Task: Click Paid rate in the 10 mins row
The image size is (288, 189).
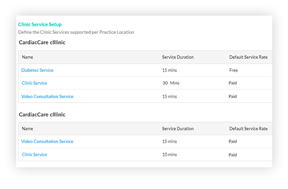Action: [233, 155]
